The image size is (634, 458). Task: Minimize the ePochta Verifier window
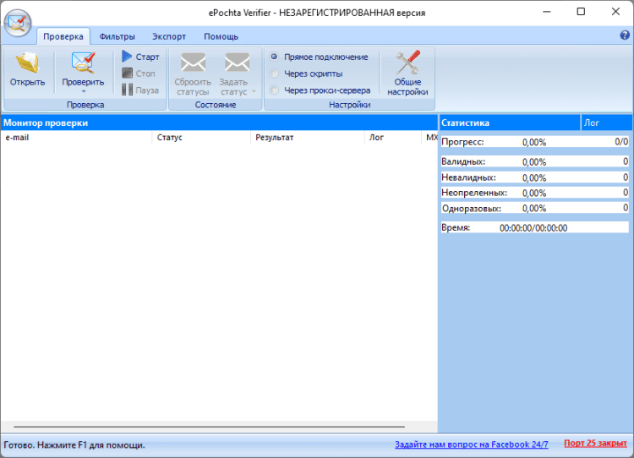(547, 12)
